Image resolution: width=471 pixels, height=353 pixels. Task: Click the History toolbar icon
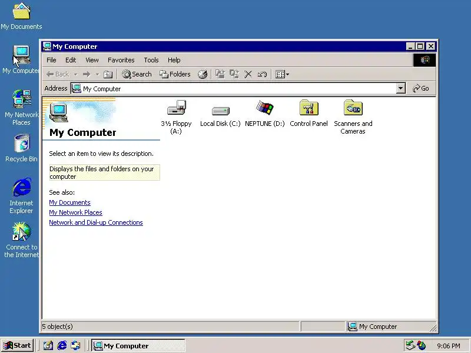[203, 74]
